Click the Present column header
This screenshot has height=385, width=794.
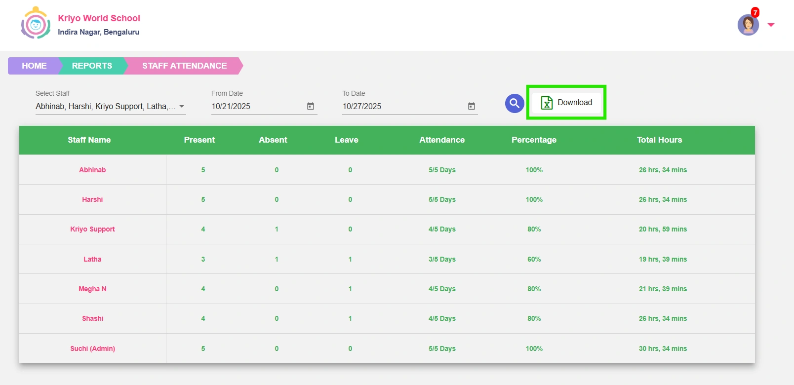coord(199,140)
